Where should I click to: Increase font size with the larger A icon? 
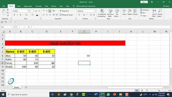point(36,11)
